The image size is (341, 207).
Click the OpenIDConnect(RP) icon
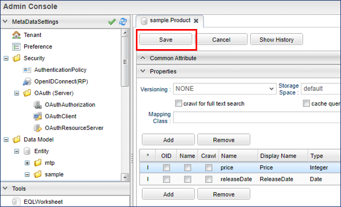click(x=27, y=81)
